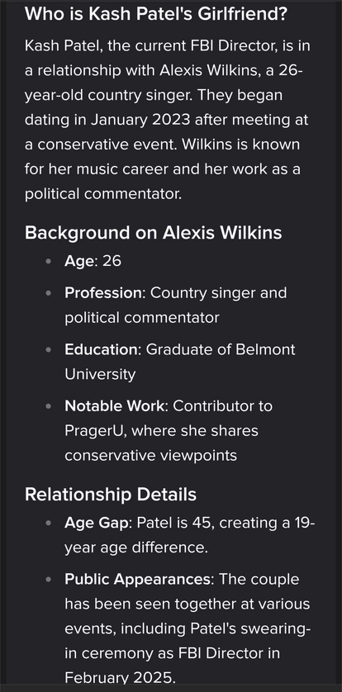The height and width of the screenshot is (692, 342).
Task: Click the "Background on Alexis Wilkins" heading
Action: pyautogui.click(x=153, y=233)
